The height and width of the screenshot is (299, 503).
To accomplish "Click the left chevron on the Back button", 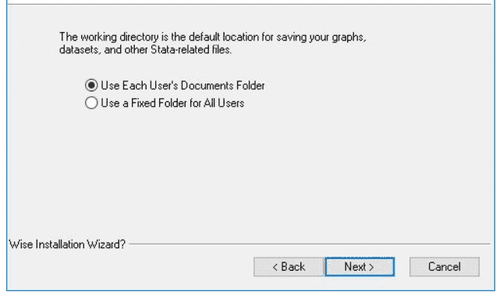I will 275,267.
